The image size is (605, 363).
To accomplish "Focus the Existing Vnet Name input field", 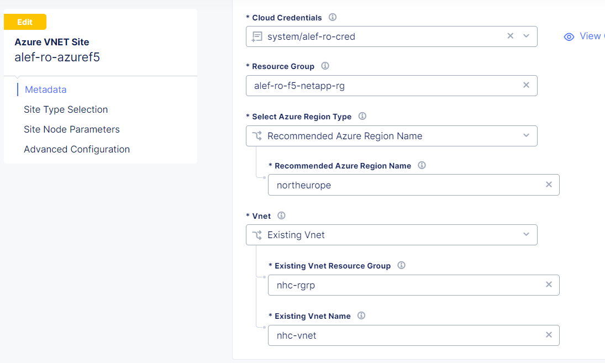I will coord(414,335).
